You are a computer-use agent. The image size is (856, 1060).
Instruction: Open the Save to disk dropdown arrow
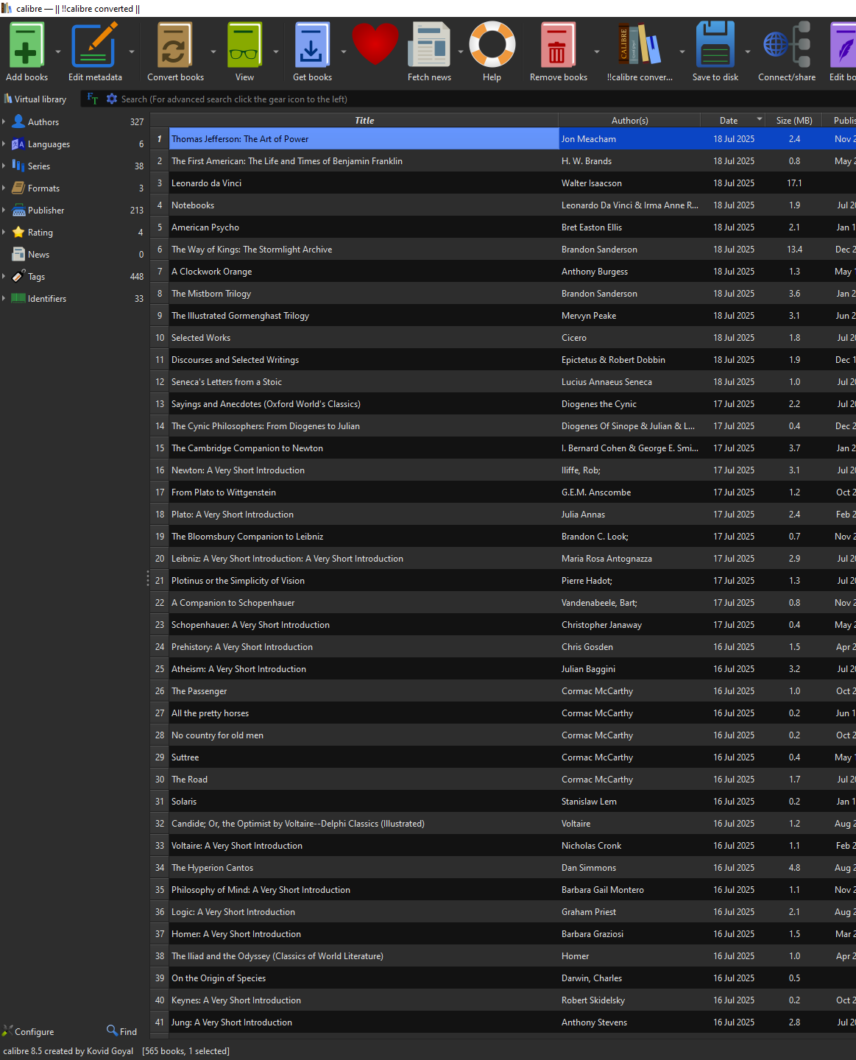[748, 52]
